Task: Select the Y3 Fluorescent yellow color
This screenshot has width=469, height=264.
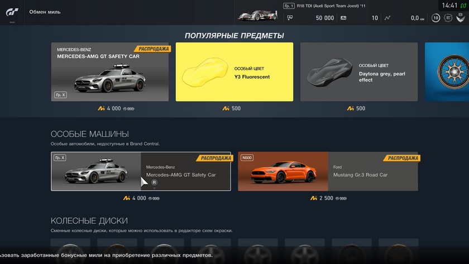Action: coord(234,72)
